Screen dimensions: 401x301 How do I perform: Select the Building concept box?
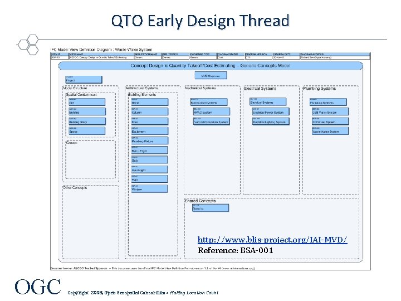click(87, 111)
